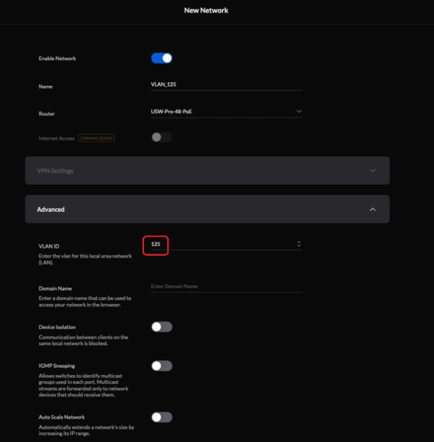Turn on the IGMP Snooping switch
434x442 pixels.
click(162, 366)
